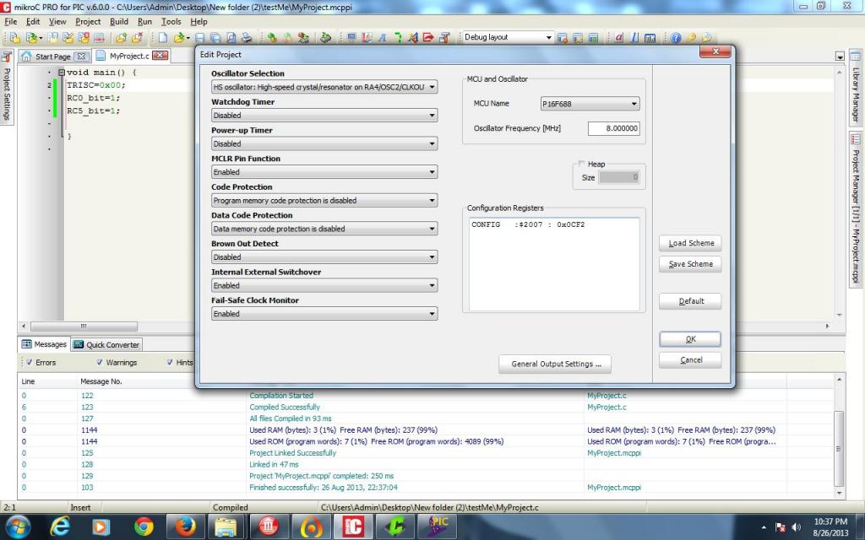Click Cancel in Edit Project dialog
The image size is (865, 540).
[x=690, y=359]
